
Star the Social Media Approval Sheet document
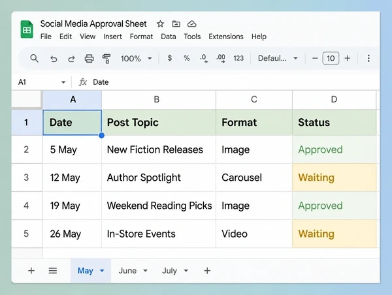160,24
